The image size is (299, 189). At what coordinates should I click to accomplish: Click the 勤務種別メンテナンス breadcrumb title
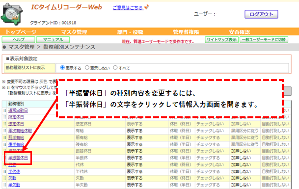click(x=69, y=47)
